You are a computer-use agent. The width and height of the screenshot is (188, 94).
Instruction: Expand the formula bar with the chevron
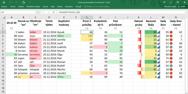186,12
